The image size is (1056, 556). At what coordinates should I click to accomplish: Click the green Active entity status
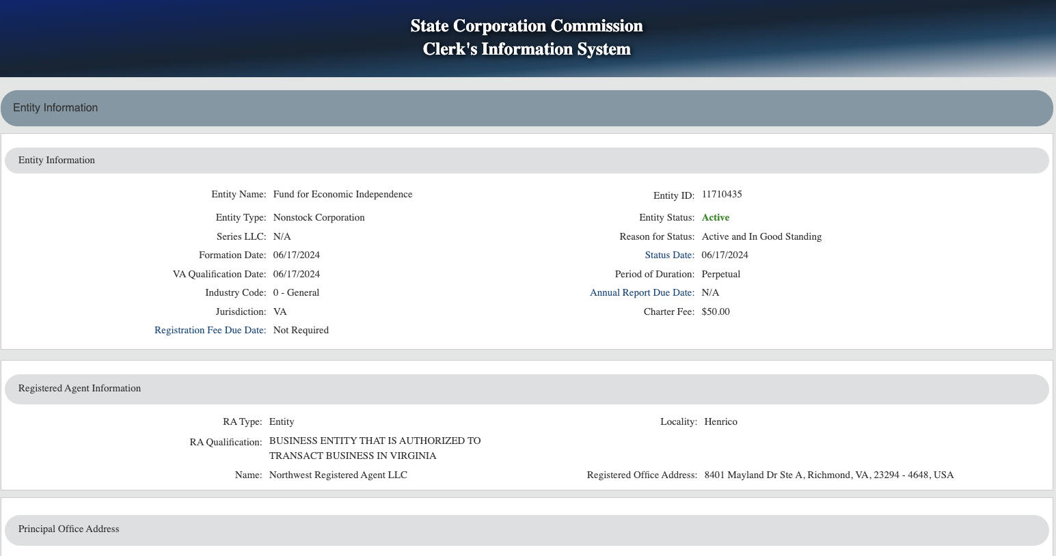click(715, 217)
